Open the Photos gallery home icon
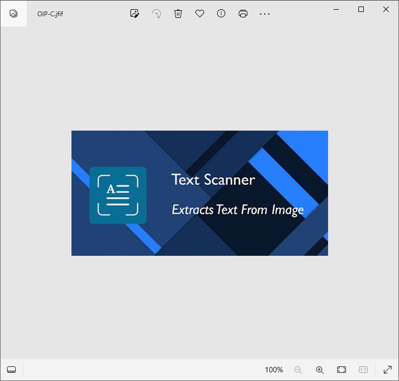 [x=13, y=14]
